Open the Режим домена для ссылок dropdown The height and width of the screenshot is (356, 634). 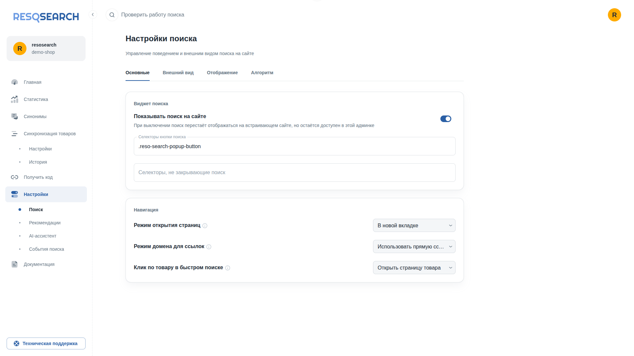coord(414,246)
